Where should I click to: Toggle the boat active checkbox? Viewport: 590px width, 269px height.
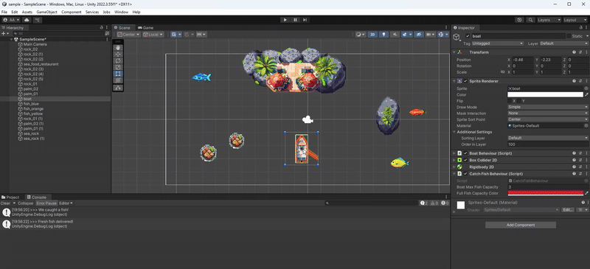pyautogui.click(x=468, y=36)
